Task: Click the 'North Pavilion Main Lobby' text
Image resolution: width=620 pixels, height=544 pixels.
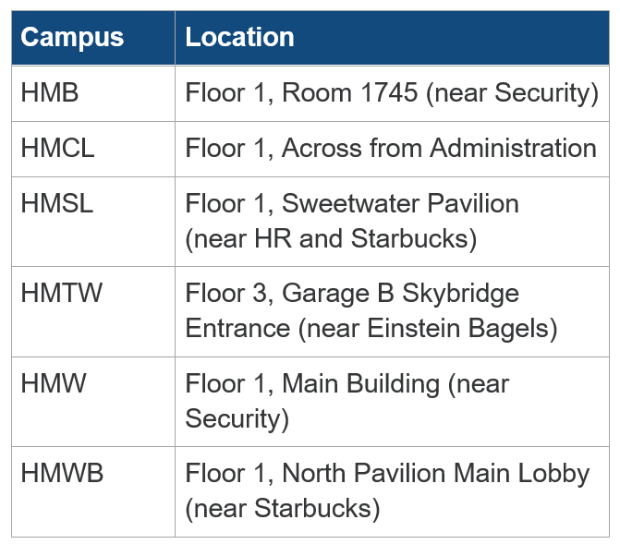Action: [x=435, y=474]
